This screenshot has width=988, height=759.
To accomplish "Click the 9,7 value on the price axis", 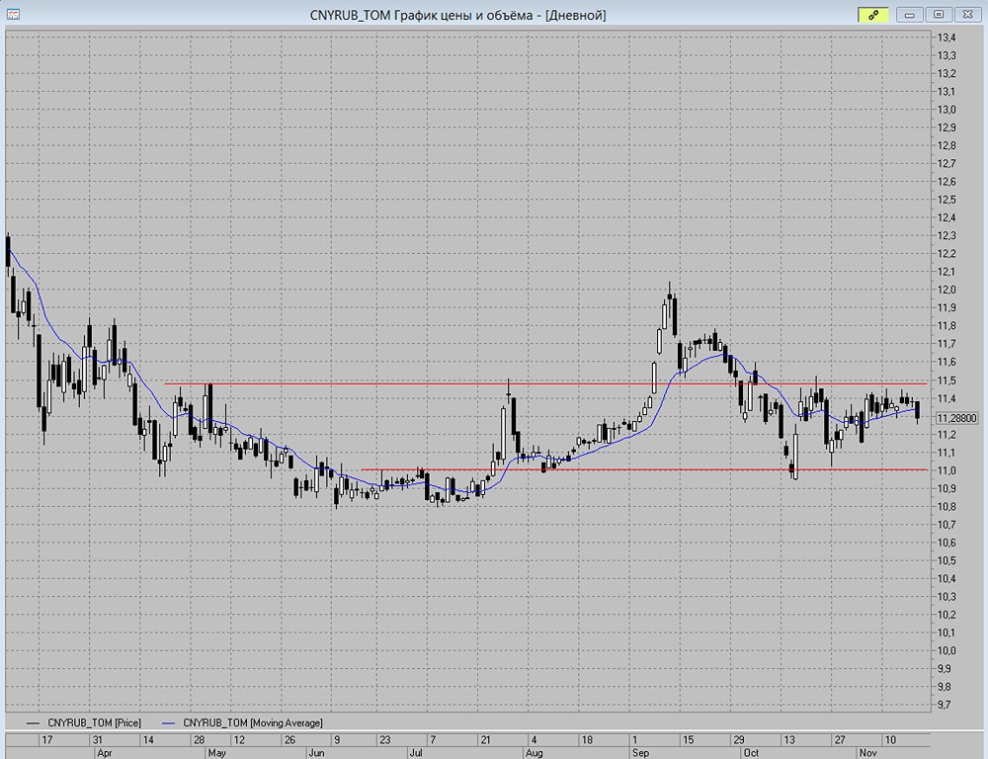I will [946, 705].
